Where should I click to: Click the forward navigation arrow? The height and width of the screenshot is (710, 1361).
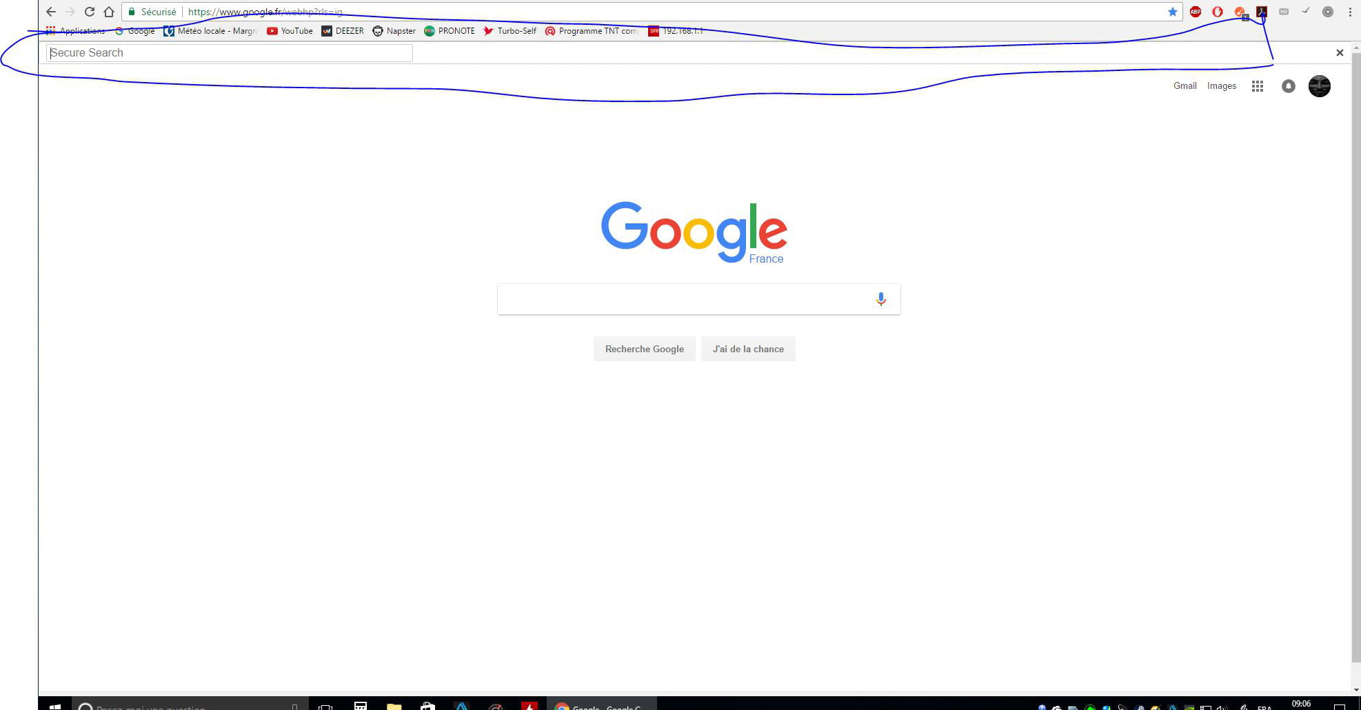[x=70, y=12]
